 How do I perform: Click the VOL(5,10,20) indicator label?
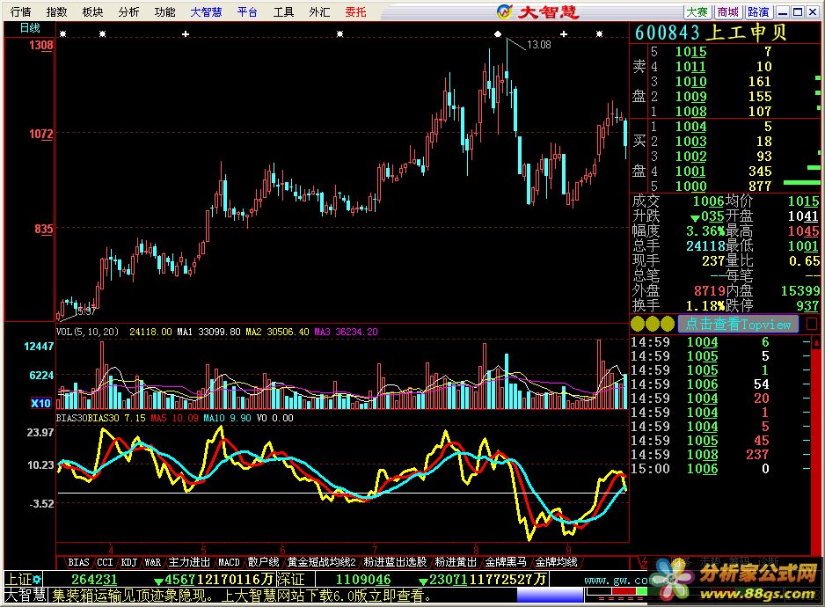tap(87, 332)
